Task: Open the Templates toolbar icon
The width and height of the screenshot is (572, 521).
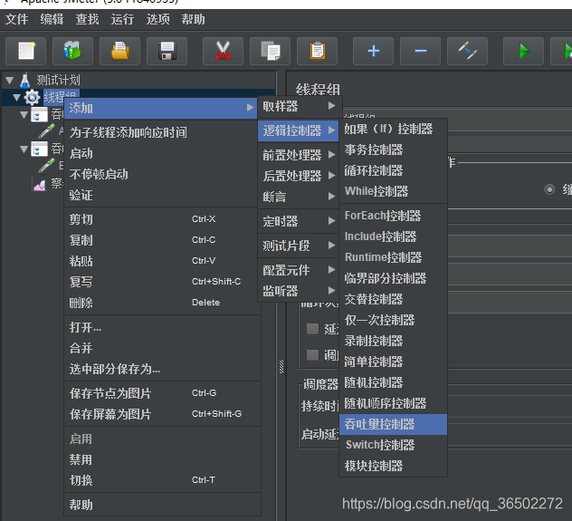Action: (72, 51)
